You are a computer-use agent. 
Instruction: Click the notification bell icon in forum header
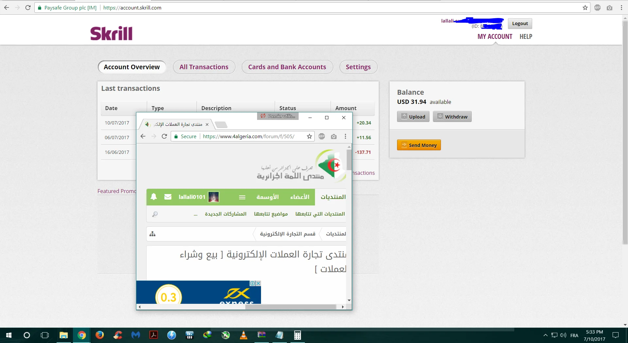point(154,197)
